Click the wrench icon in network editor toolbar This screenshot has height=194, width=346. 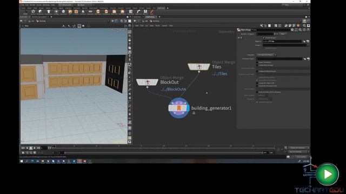point(262,26)
